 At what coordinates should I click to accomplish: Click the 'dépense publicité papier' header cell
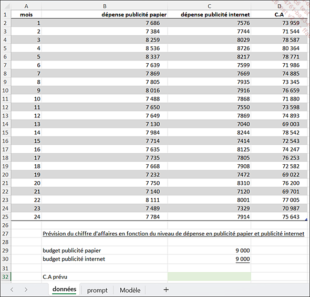105,14
